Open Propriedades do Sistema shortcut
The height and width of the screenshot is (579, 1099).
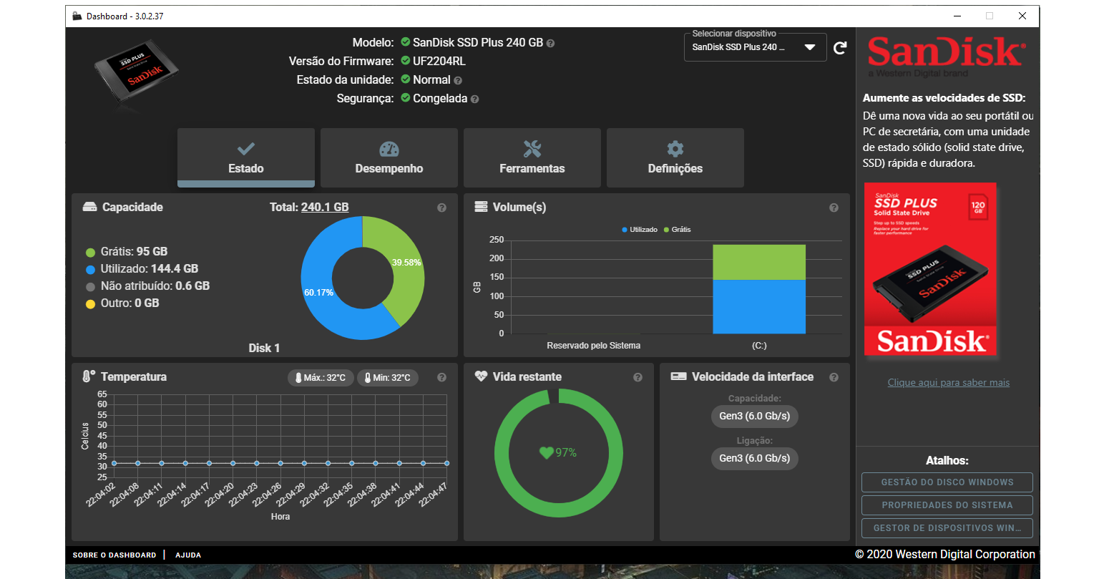[947, 505]
